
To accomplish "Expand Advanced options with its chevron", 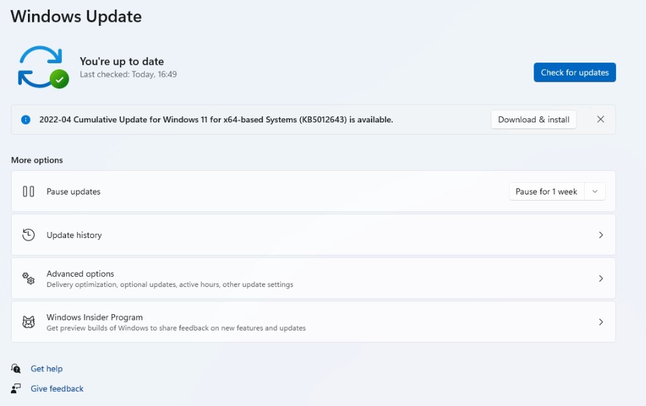I will [601, 278].
